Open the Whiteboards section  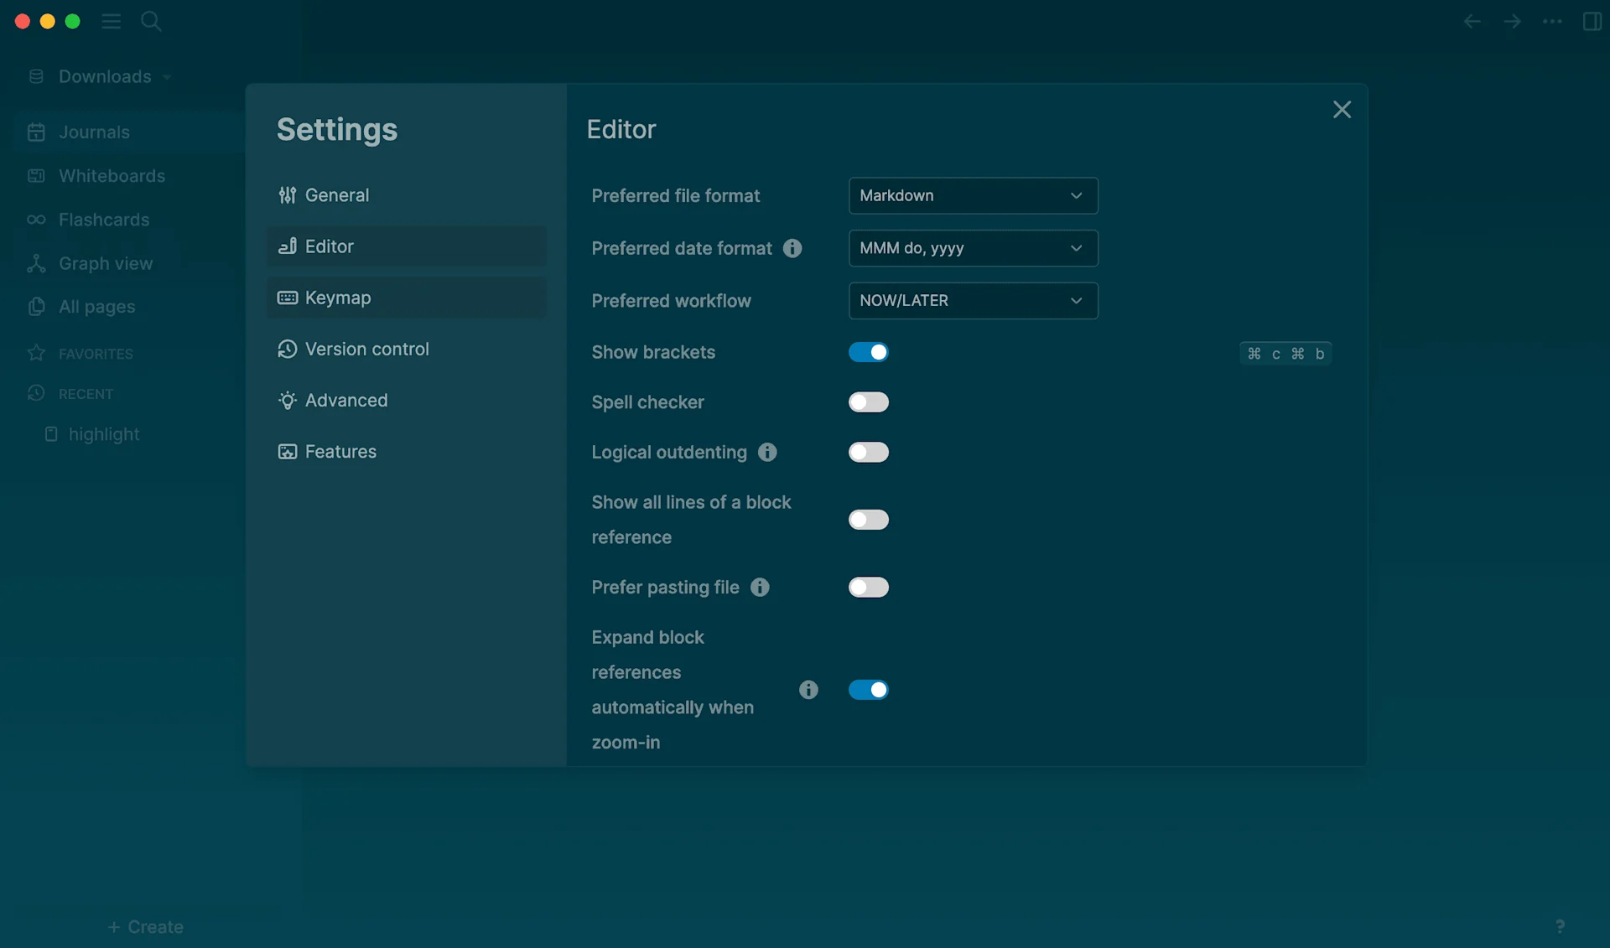coord(111,176)
